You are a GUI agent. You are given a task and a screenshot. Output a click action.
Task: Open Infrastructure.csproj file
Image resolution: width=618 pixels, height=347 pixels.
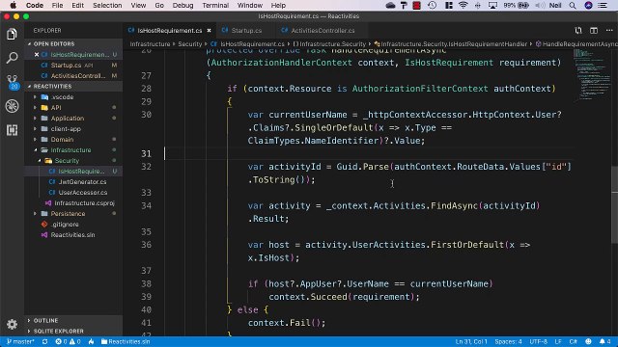pos(73,203)
